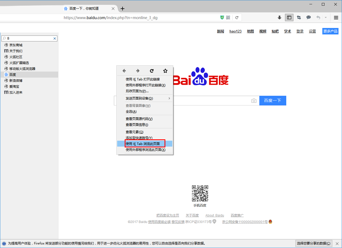The width and height of the screenshot is (342, 248).
Task: Click the camera image search icon
Action: point(254,101)
